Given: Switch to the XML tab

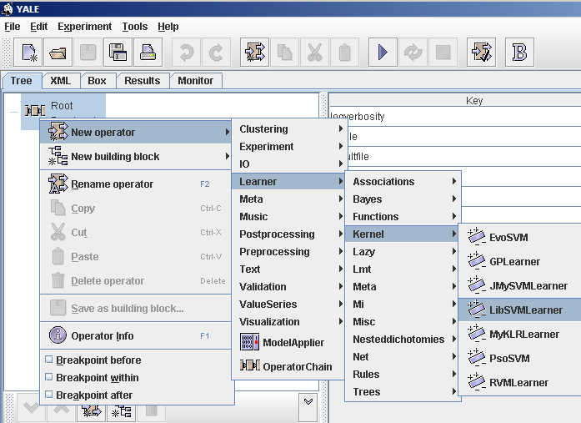Looking at the screenshot, I should [60, 81].
